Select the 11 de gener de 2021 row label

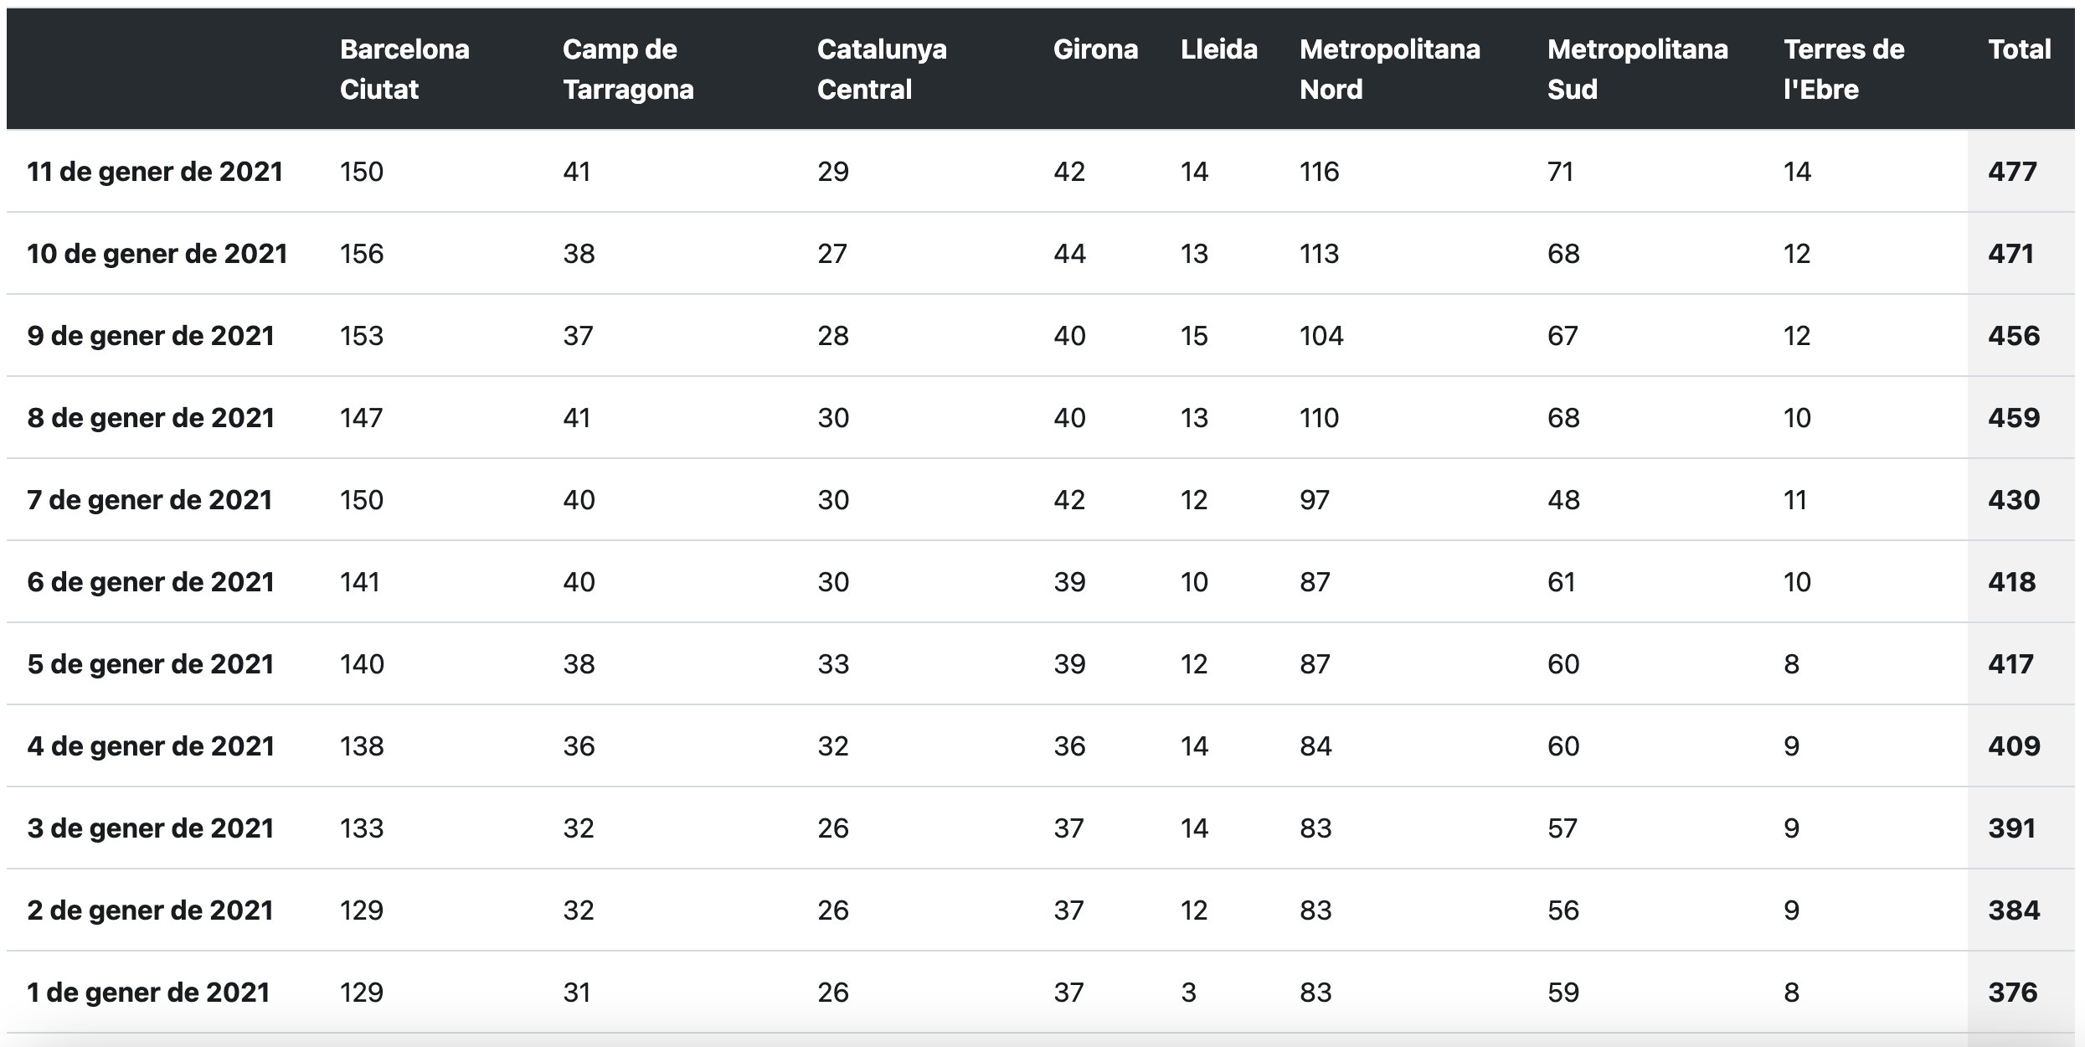[155, 172]
